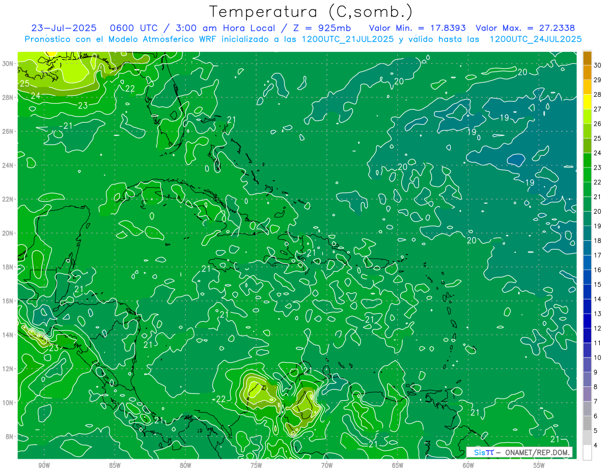Click the '24N' latitude axis label
Image resolution: width=611 pixels, height=472 pixels.
click(9, 165)
